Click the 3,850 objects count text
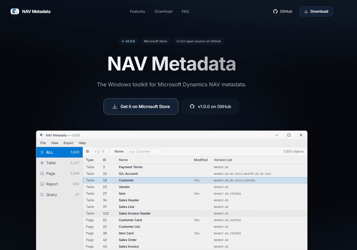Screen dimensions: 357x250 pos(293,151)
